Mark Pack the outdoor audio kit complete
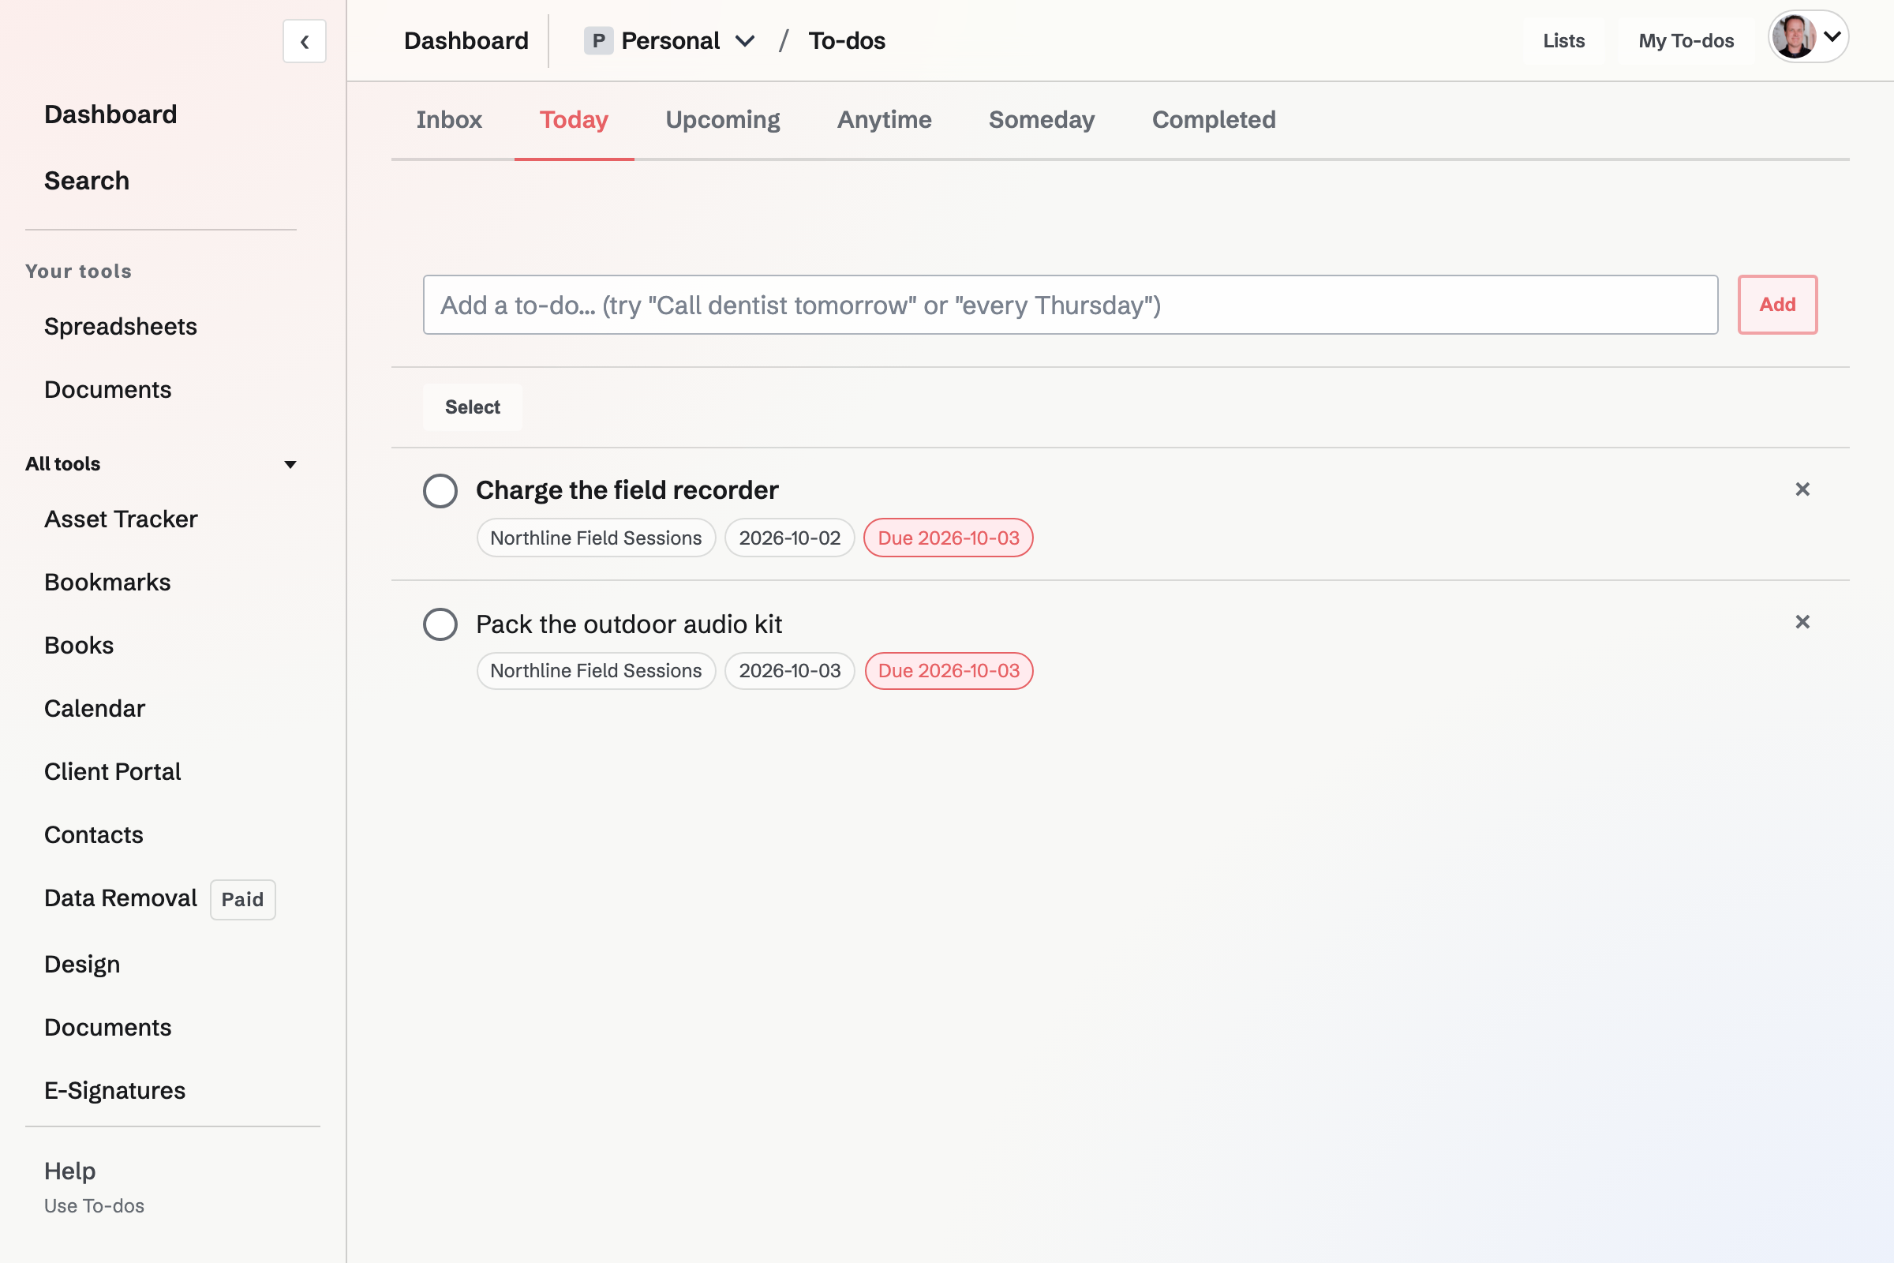The width and height of the screenshot is (1894, 1263). (x=440, y=624)
